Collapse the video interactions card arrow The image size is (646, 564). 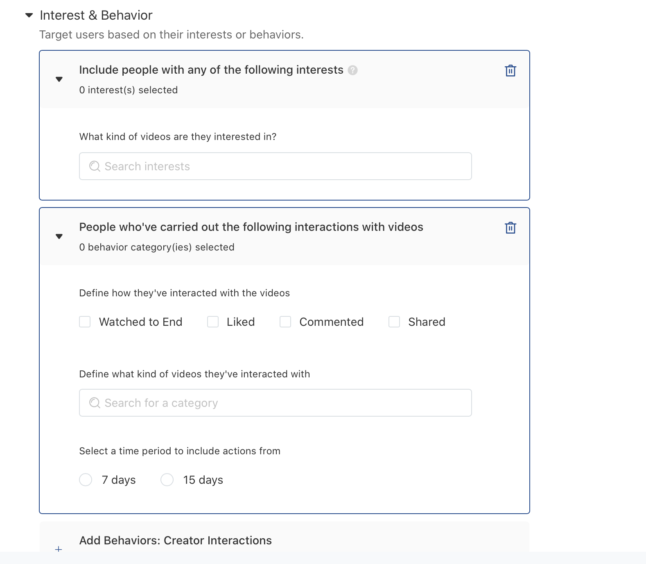coord(59,237)
